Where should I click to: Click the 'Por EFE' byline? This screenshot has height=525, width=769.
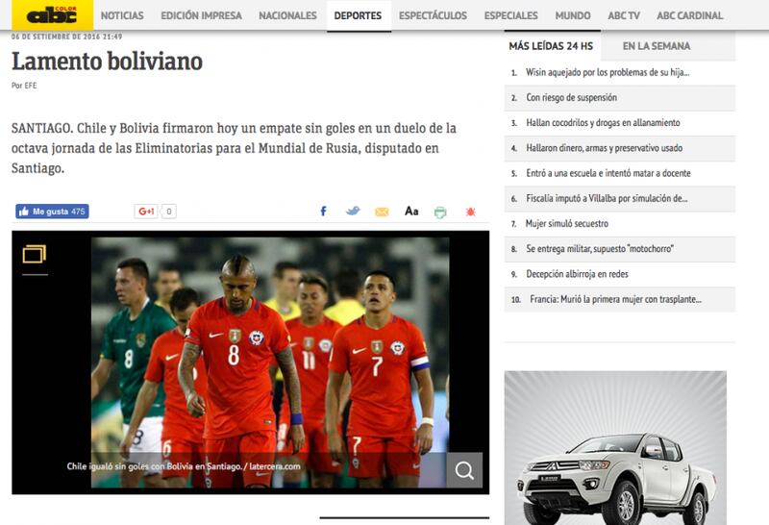[x=24, y=86]
